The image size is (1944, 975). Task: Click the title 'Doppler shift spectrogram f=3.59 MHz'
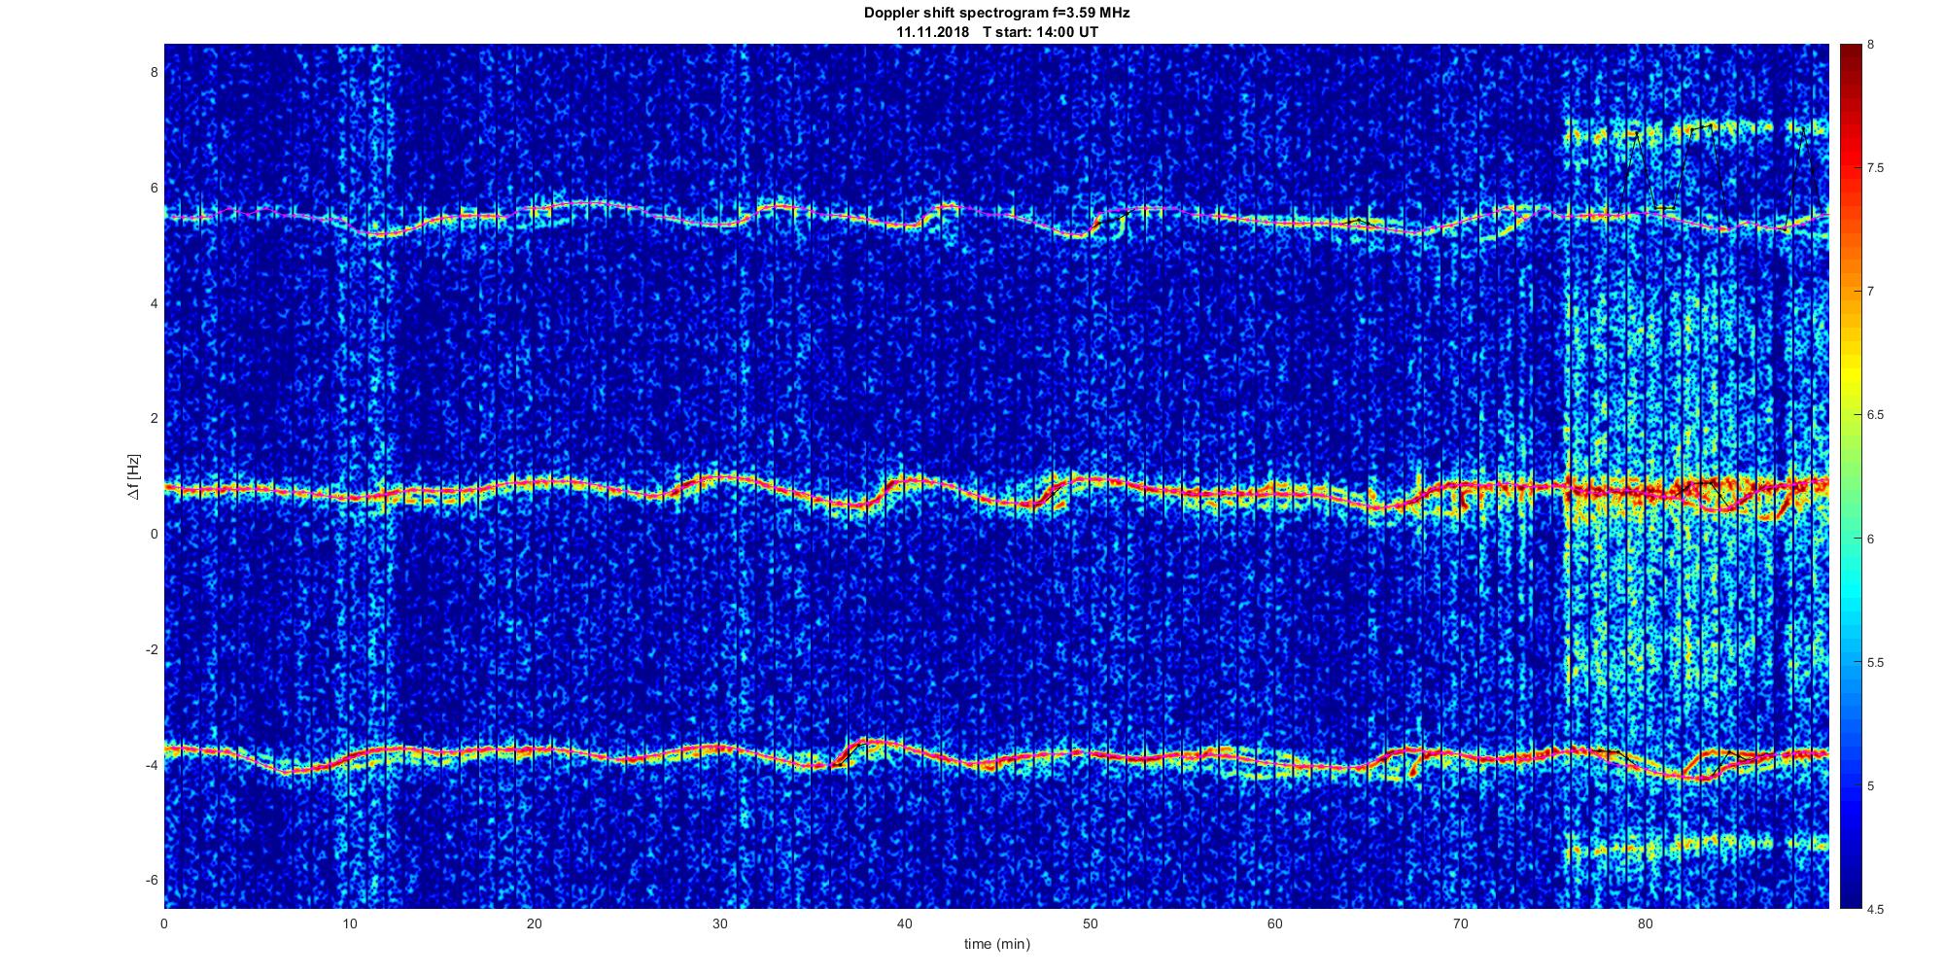[996, 14]
